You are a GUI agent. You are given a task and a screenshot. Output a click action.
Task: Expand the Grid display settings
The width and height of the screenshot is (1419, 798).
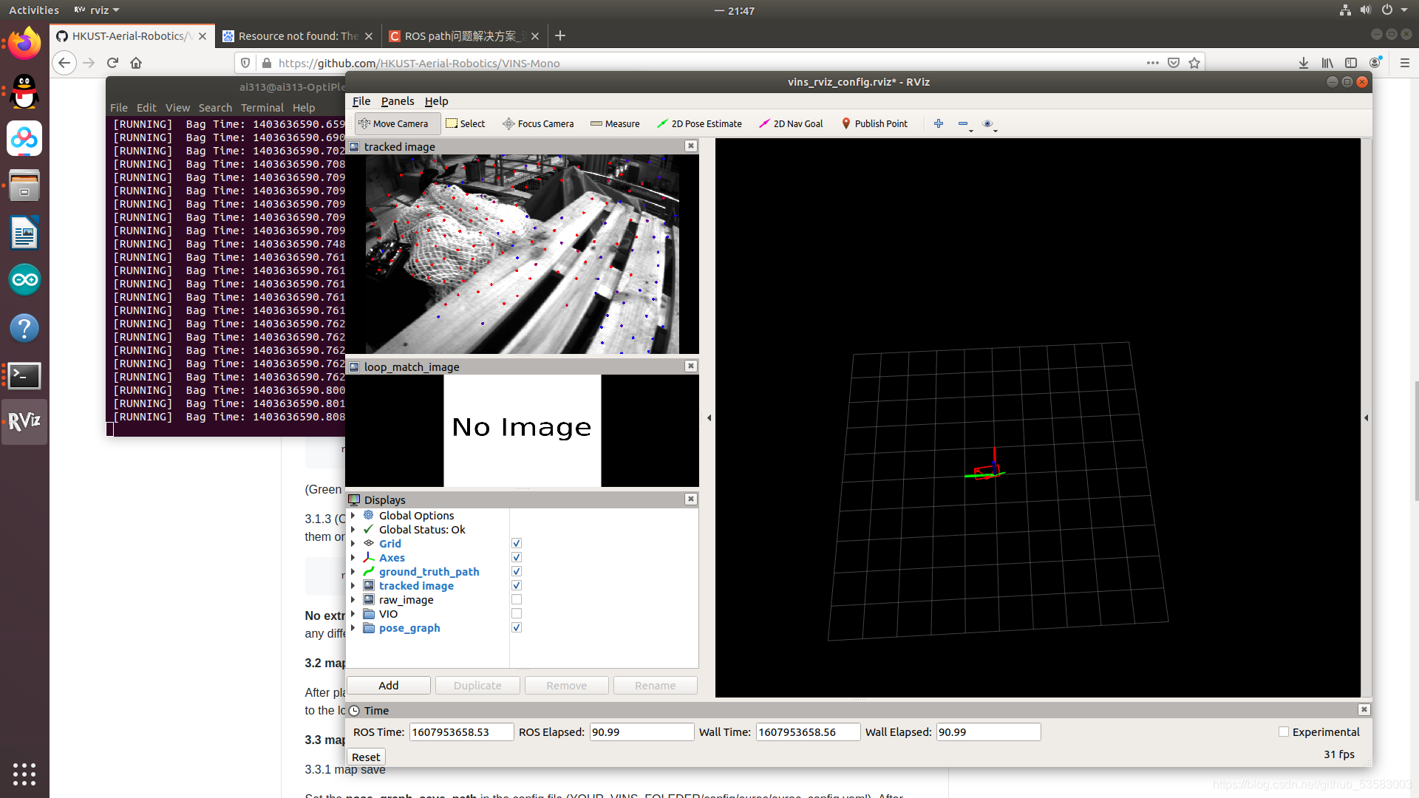353,544
